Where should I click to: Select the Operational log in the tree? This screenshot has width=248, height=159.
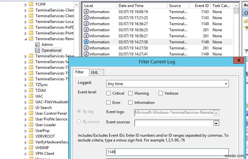pyautogui.click(x=51, y=50)
